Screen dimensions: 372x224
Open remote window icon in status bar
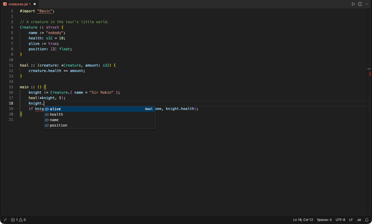5,220
